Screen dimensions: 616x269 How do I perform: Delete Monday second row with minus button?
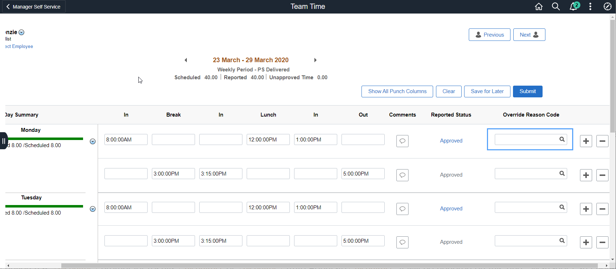tap(602, 175)
